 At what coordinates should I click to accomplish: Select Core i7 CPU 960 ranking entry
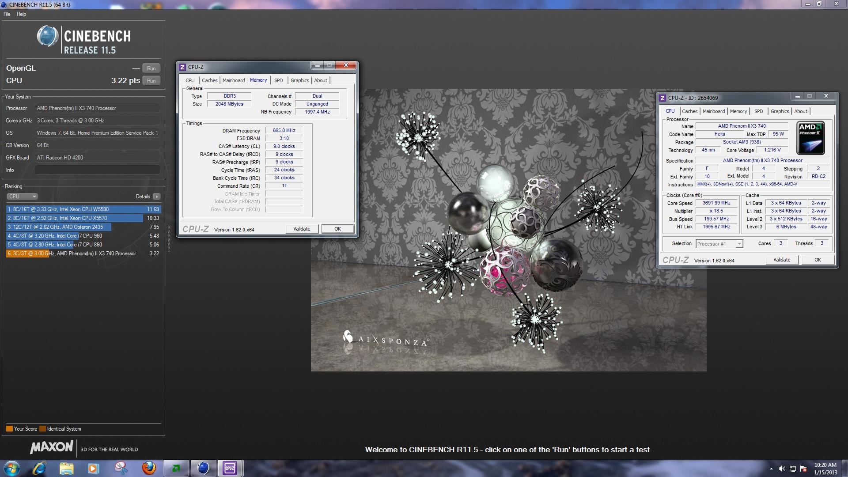(x=83, y=236)
